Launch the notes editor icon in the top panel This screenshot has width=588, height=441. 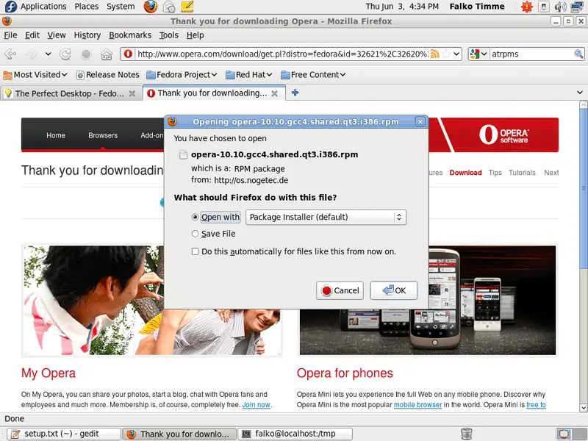(187, 7)
